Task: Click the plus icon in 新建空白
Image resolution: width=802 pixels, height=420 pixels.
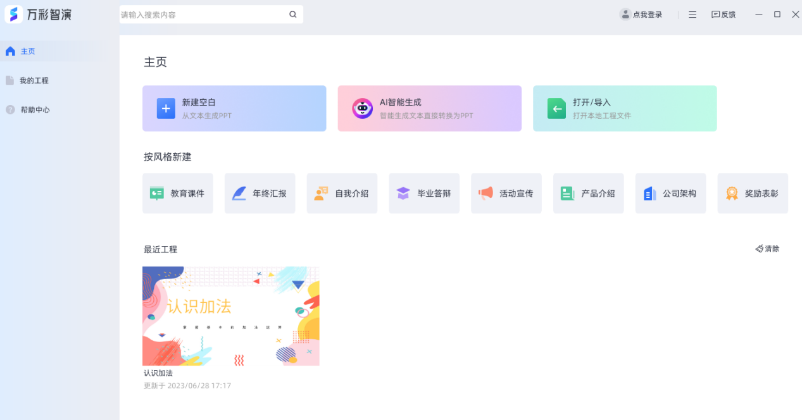Action: click(x=166, y=109)
